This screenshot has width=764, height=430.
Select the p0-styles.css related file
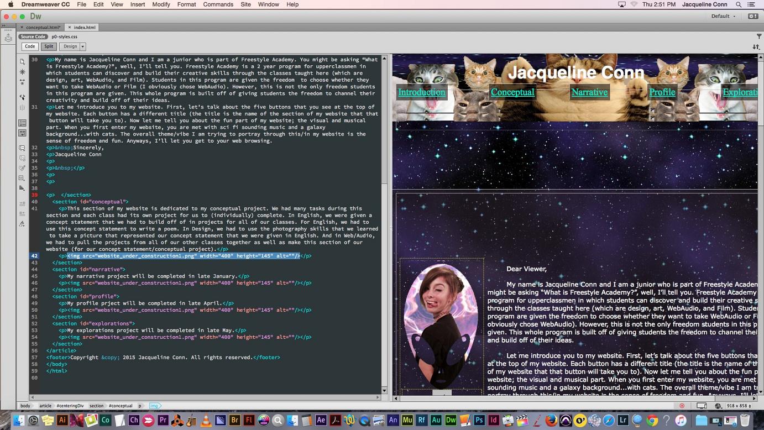65,36
